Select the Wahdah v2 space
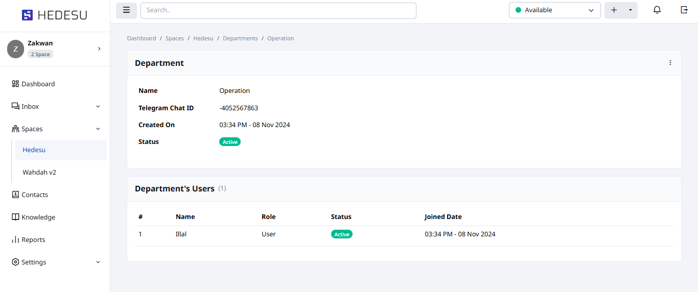The width and height of the screenshot is (698, 292). 39,173
